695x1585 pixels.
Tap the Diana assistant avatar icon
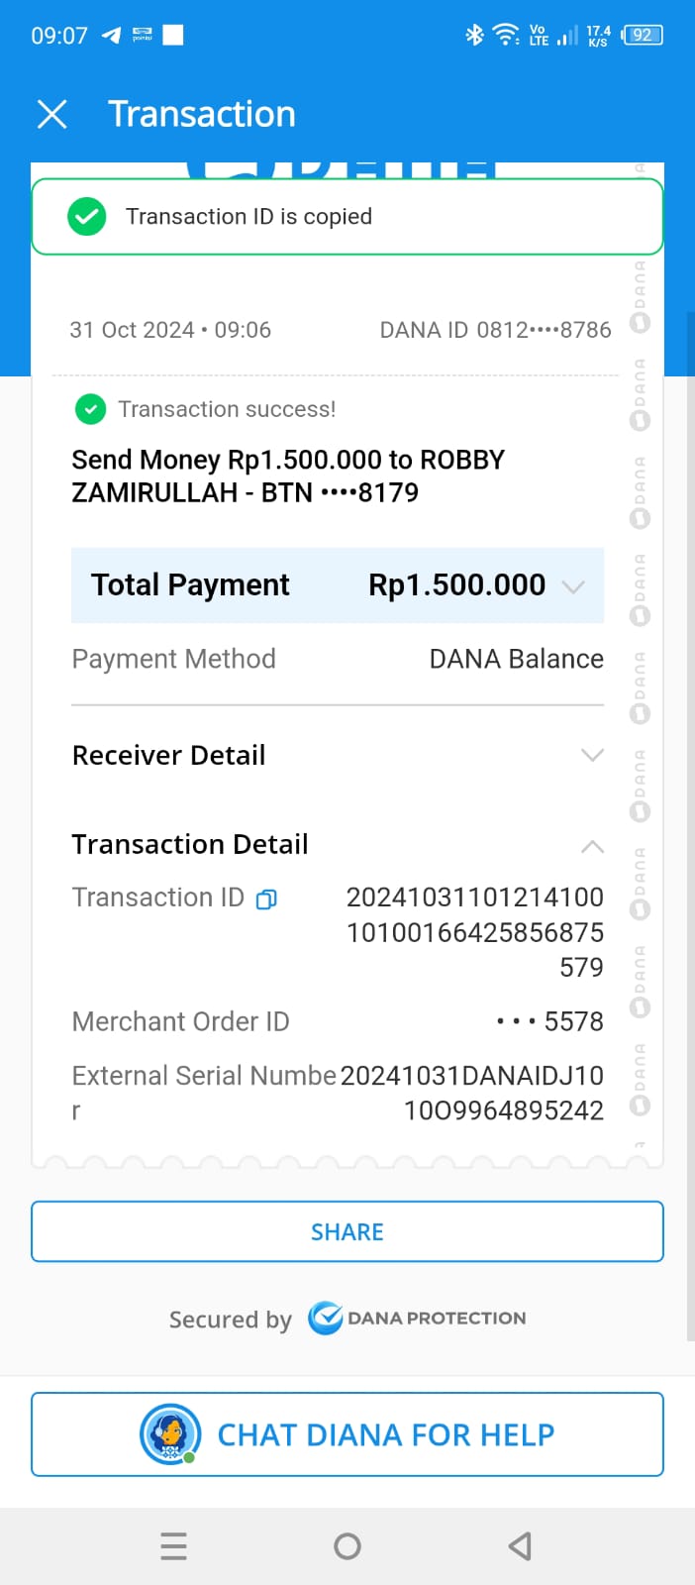(x=170, y=1433)
